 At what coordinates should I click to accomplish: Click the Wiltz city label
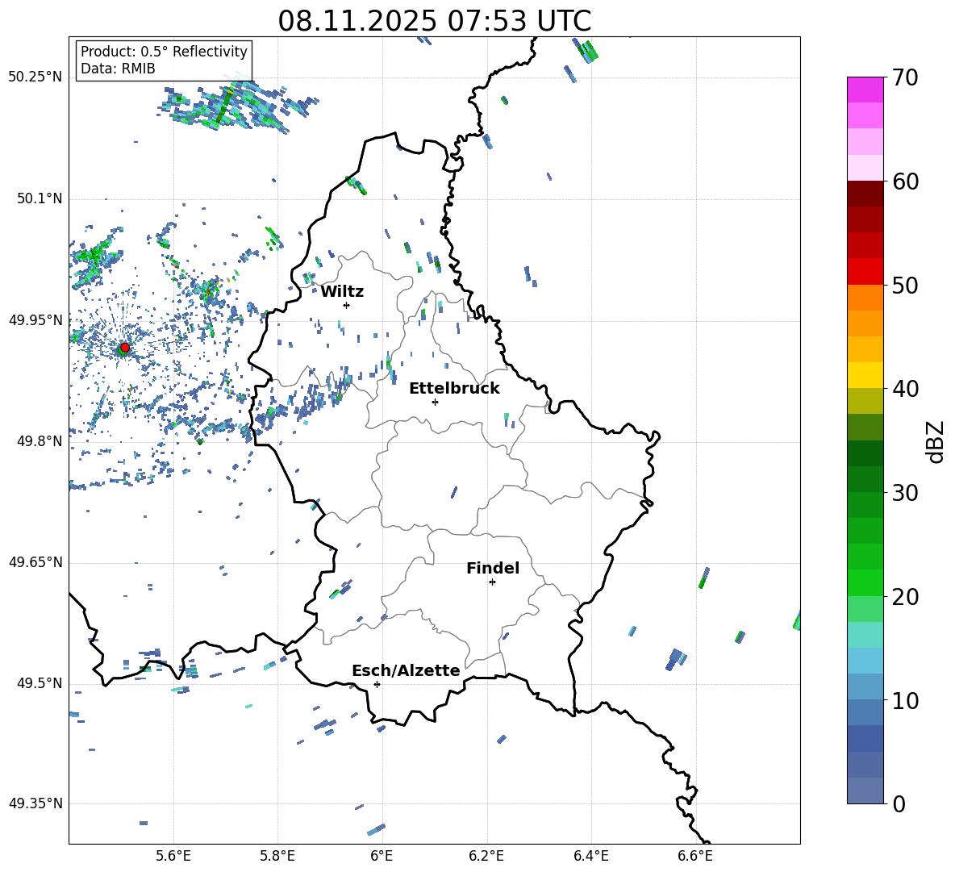(x=342, y=292)
